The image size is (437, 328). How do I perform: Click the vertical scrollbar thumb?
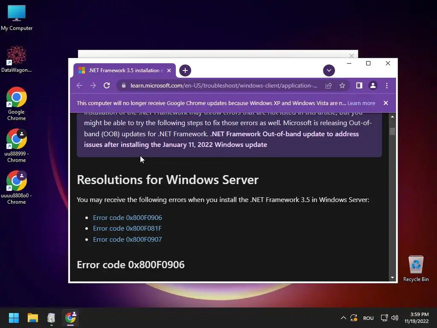[x=393, y=131]
